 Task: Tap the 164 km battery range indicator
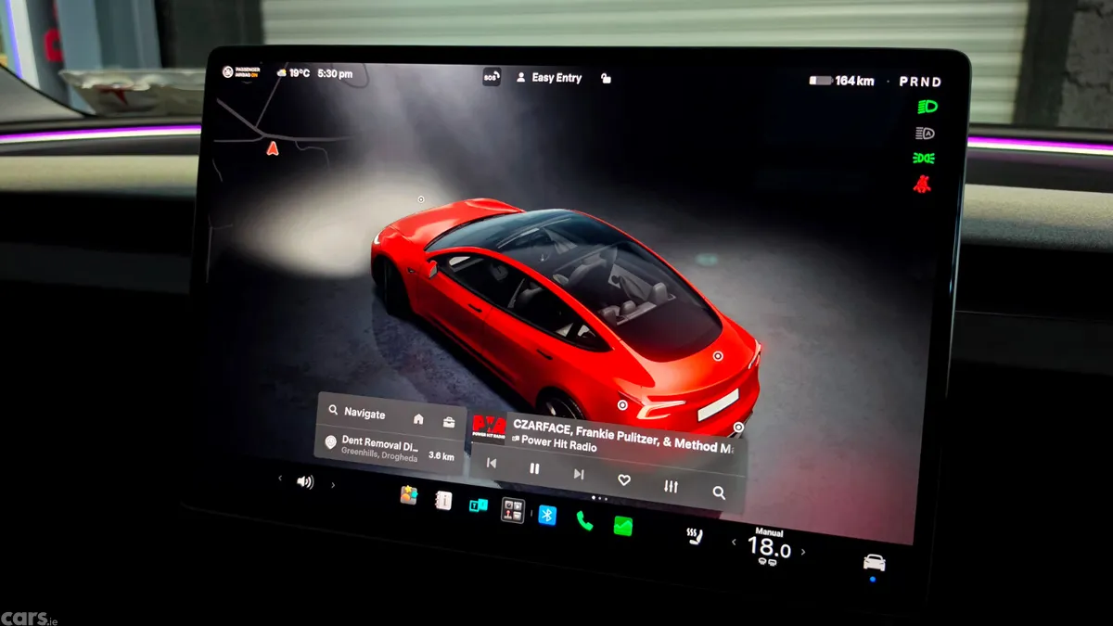point(841,81)
